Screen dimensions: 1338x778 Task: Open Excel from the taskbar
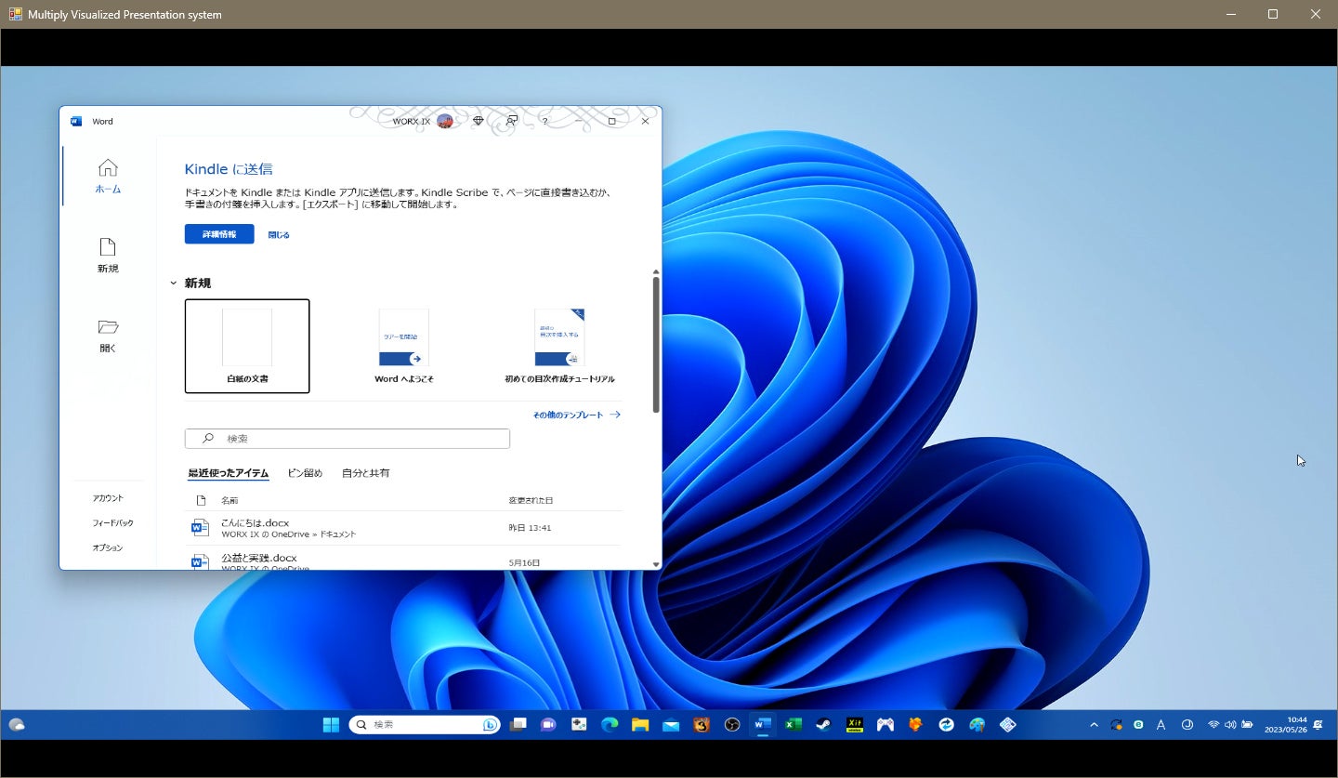point(793,725)
